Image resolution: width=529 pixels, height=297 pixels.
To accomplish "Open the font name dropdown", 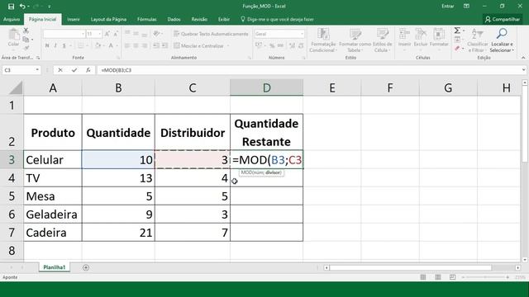I will tap(83, 34).
